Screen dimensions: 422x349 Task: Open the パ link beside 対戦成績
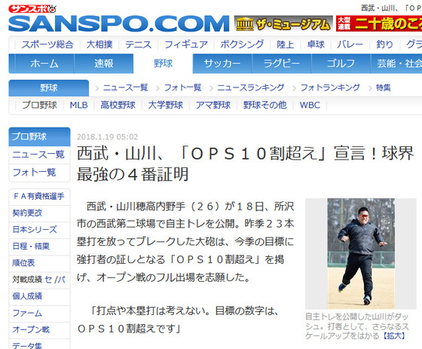pos(62,280)
